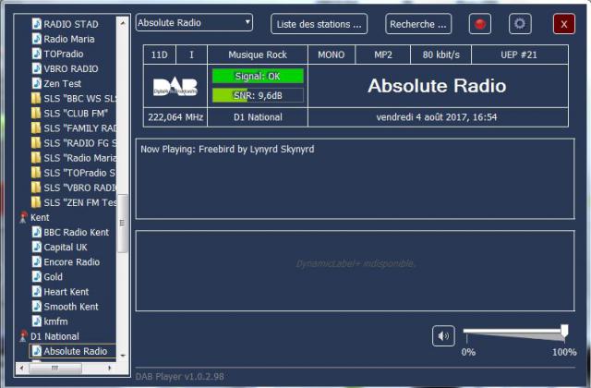Click the horizontal scrollbar right arrow
The height and width of the screenshot is (388, 591).
(110, 368)
